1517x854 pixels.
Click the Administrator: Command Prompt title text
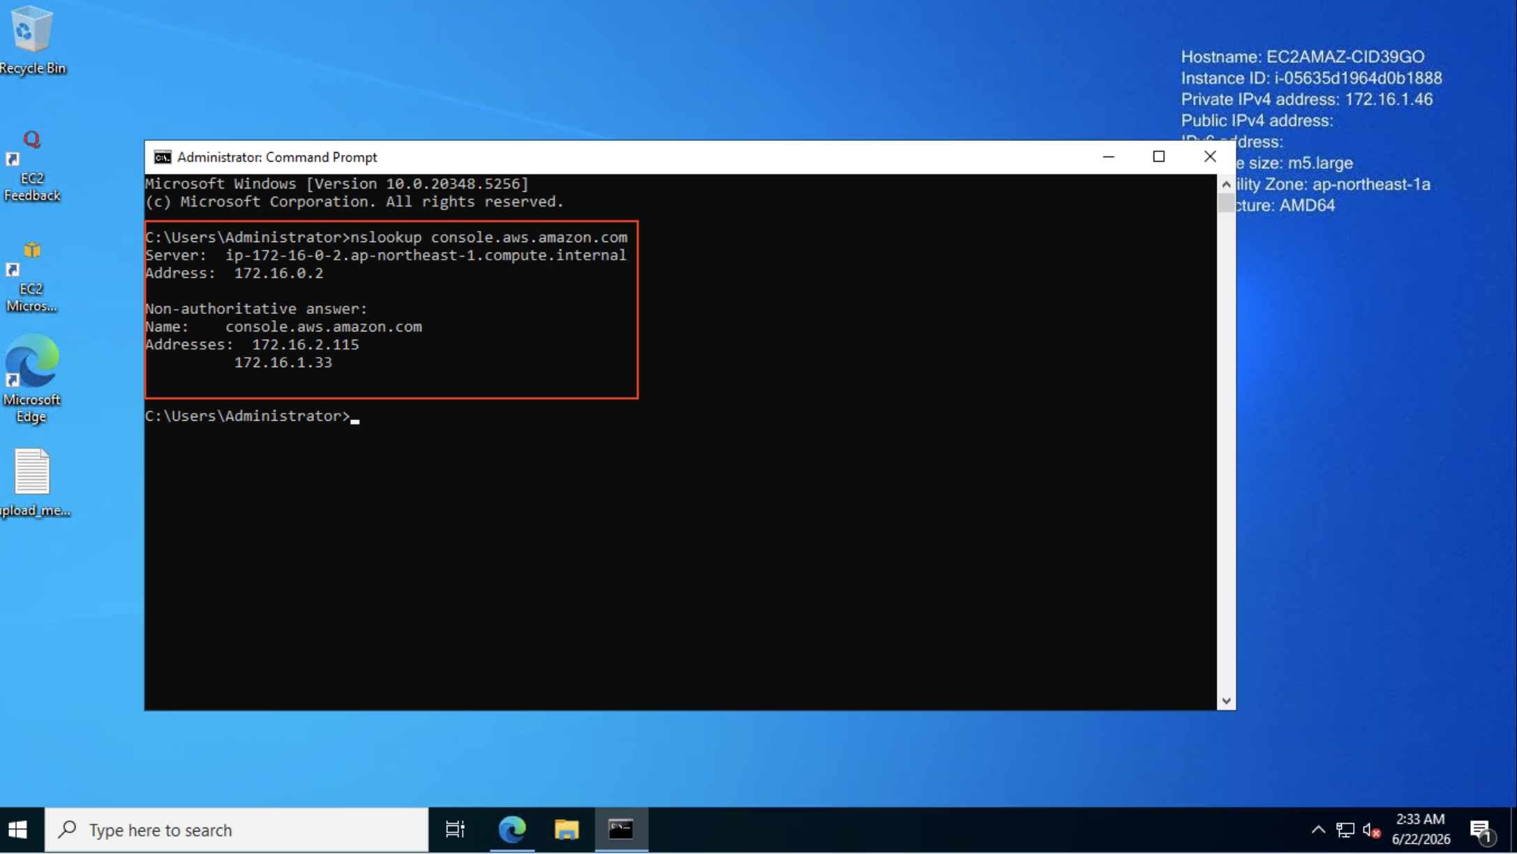(277, 158)
